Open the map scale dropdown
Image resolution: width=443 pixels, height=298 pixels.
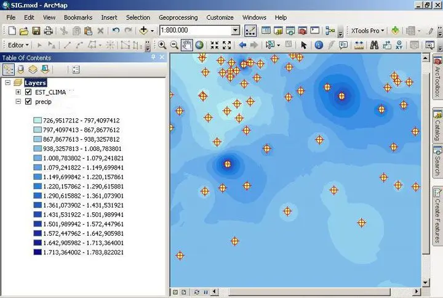pos(235,30)
